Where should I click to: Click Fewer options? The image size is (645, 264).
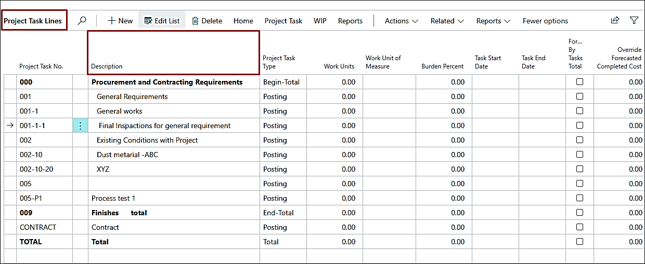pos(545,21)
